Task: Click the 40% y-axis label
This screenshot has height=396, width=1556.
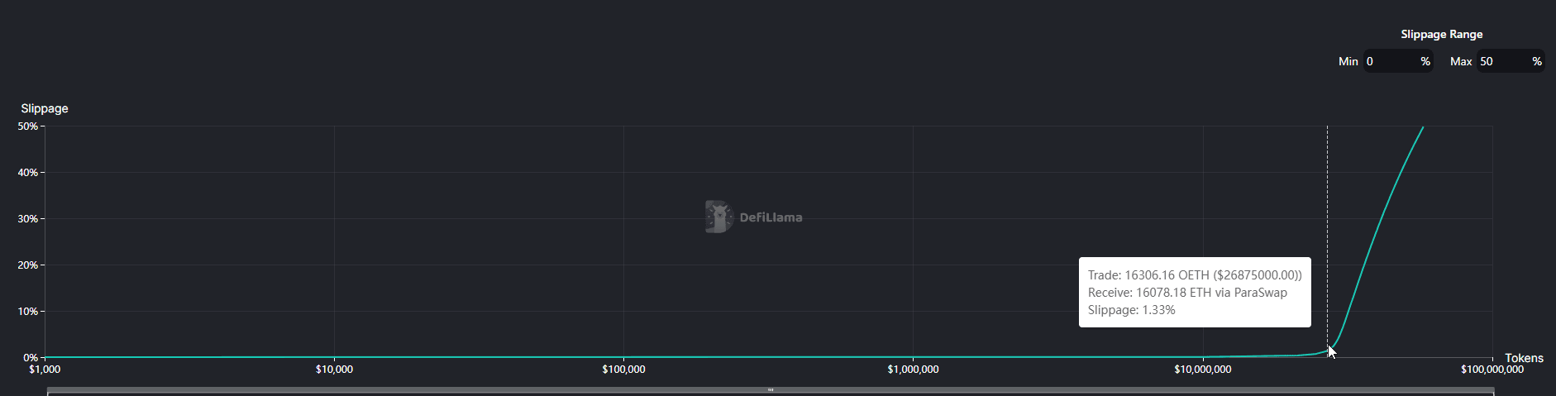Action: (27, 173)
